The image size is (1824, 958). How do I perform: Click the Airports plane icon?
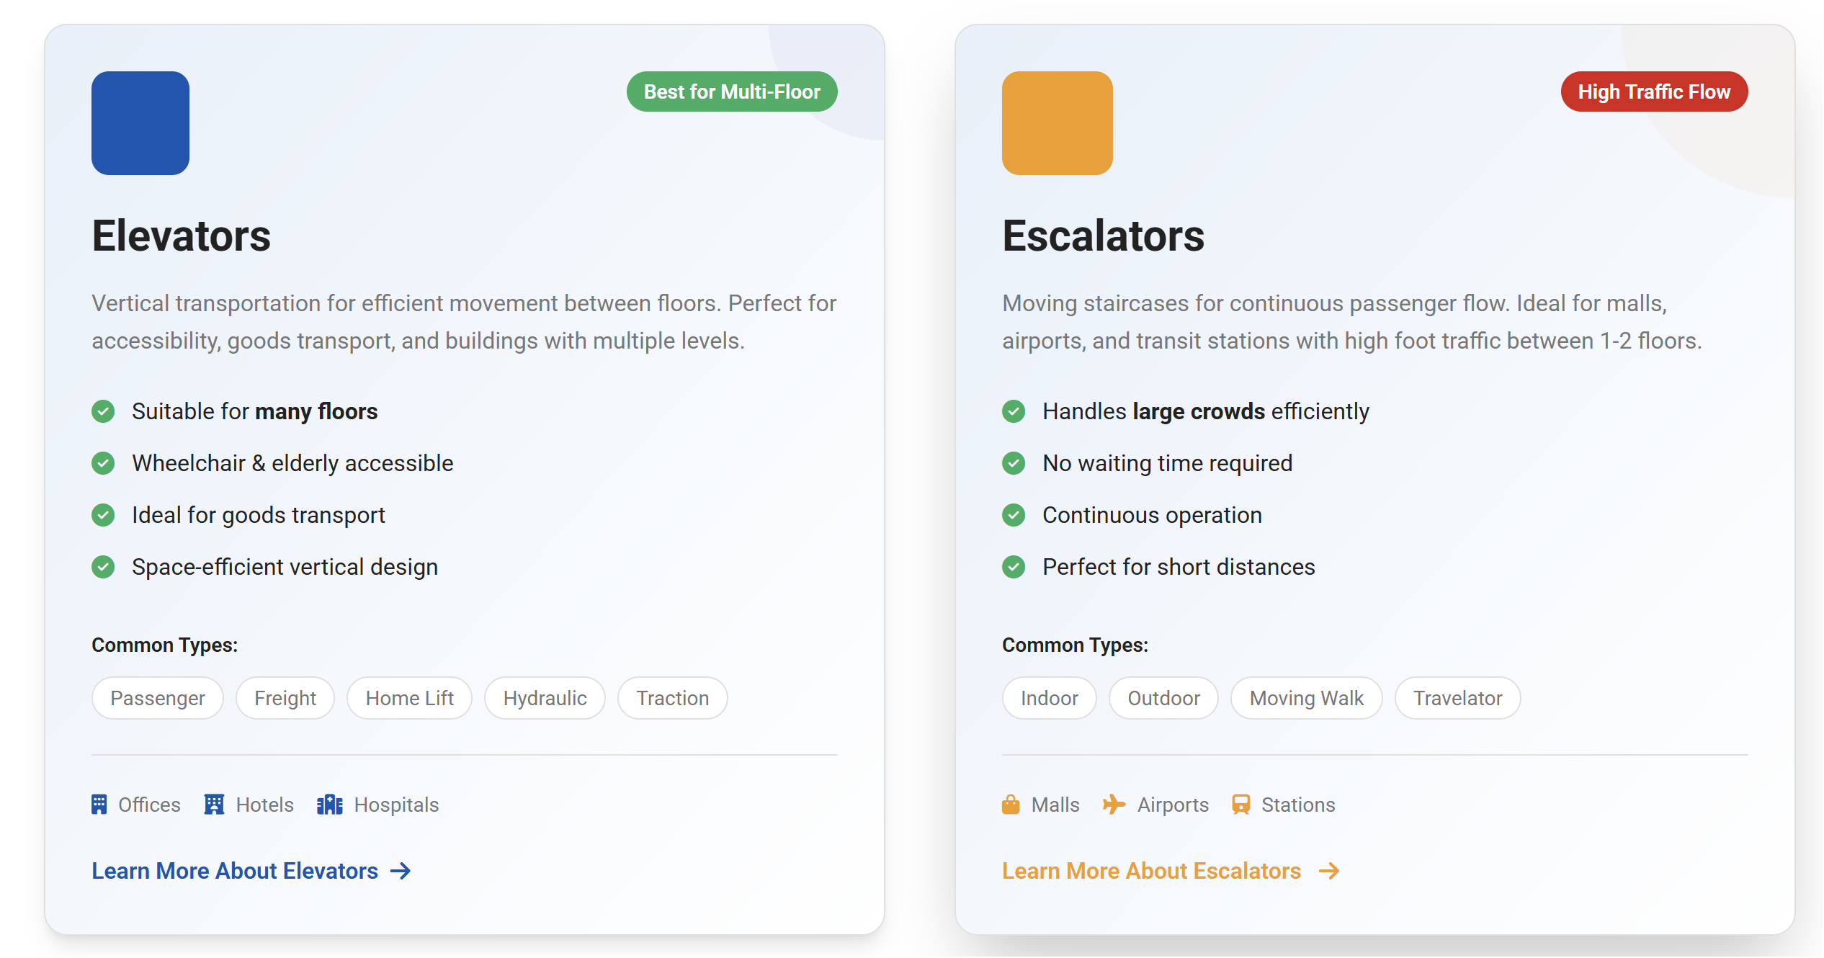(1114, 805)
